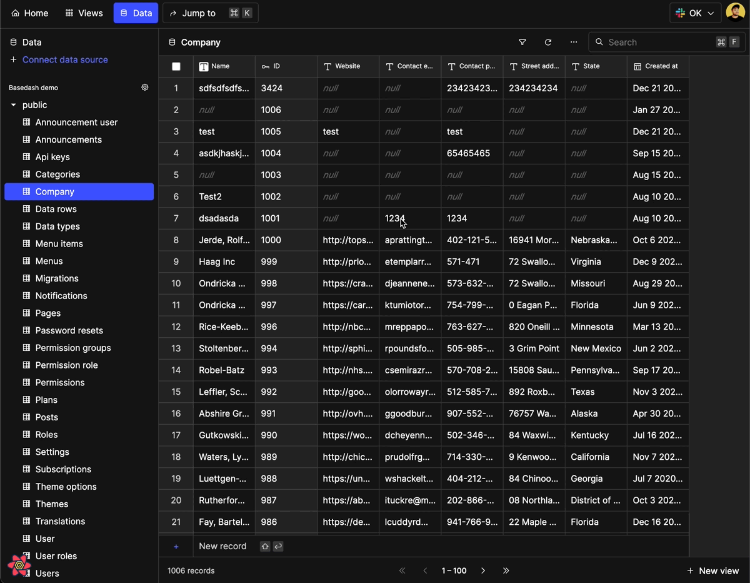The image size is (750, 583).
Task: Jump to the last page of records
Action: pos(506,570)
